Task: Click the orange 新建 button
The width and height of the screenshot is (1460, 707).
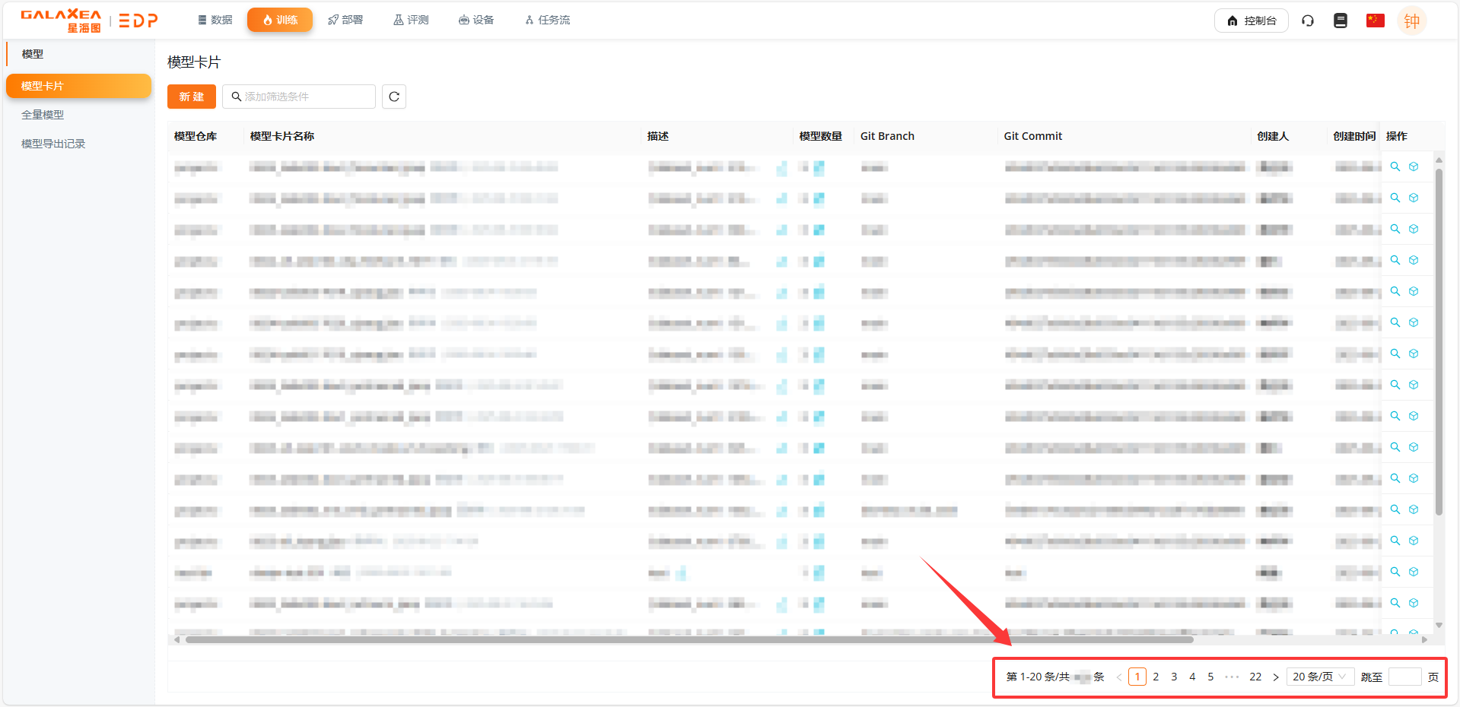Action: coord(192,97)
